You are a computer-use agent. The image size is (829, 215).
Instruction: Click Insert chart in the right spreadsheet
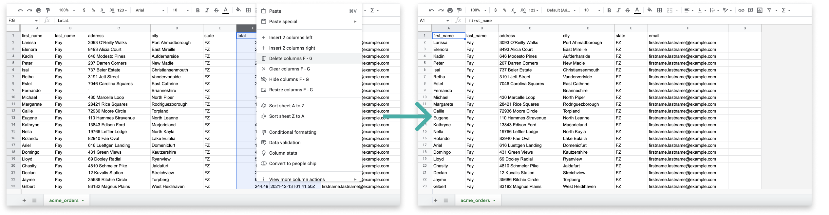(x=760, y=10)
